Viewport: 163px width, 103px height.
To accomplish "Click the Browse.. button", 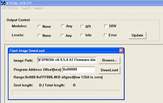I will (109, 60).
